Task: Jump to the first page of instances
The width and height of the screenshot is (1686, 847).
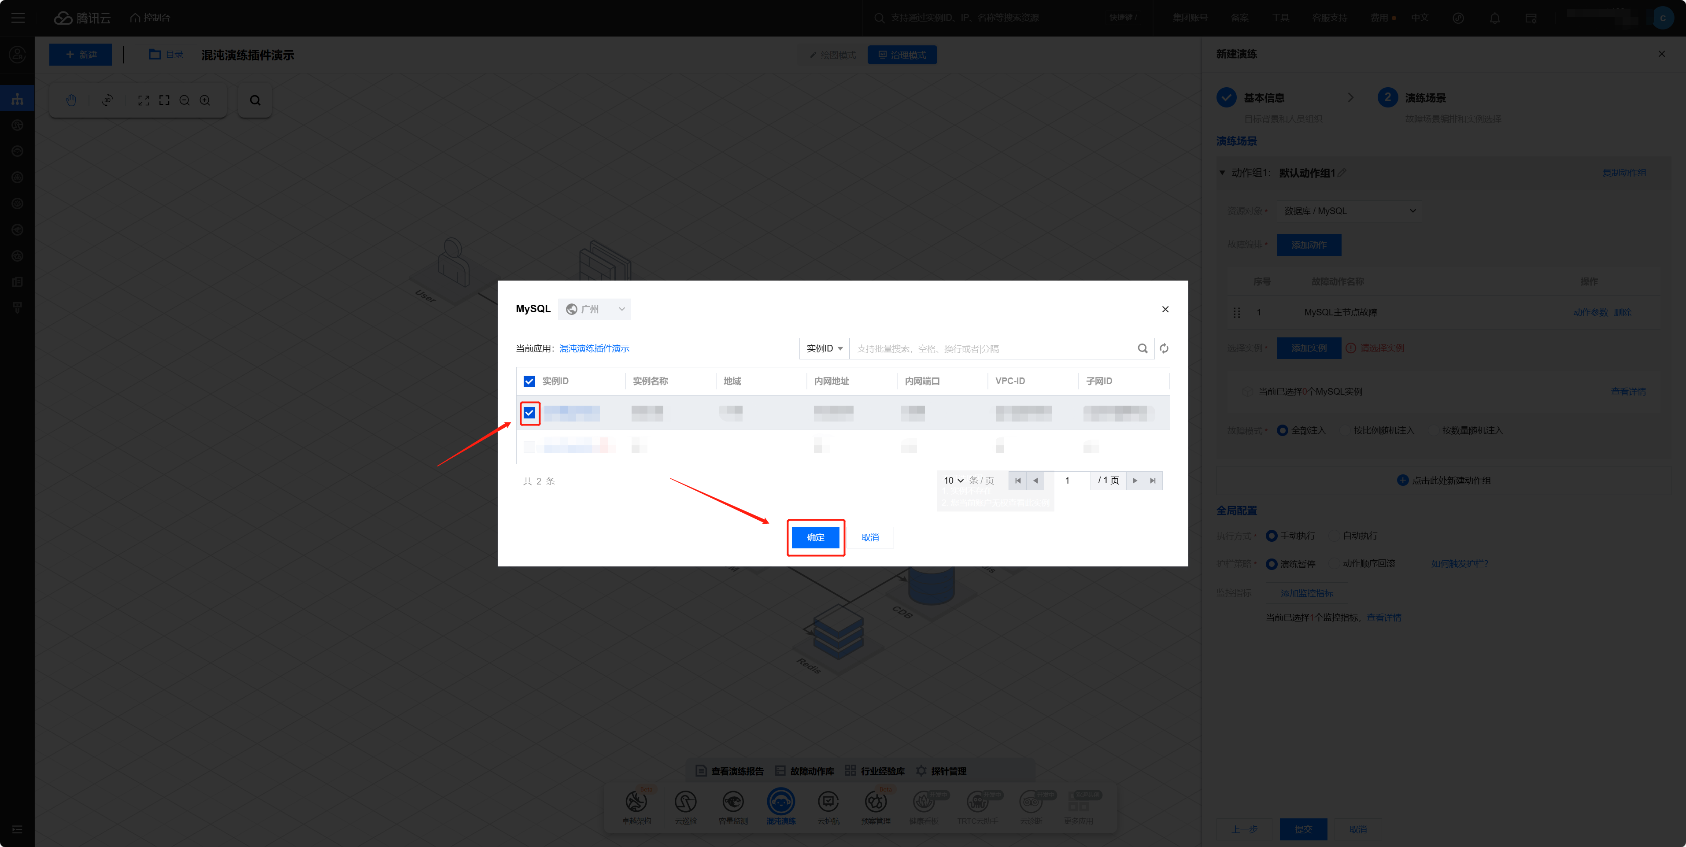Action: pos(1018,481)
